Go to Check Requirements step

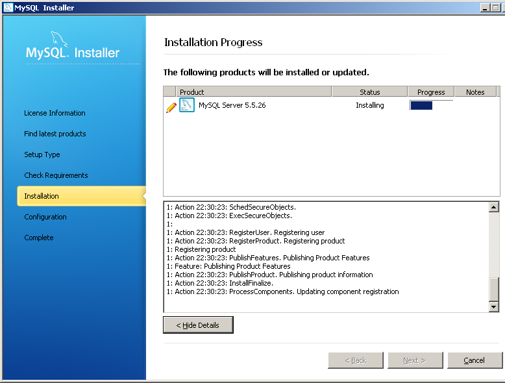pos(56,175)
